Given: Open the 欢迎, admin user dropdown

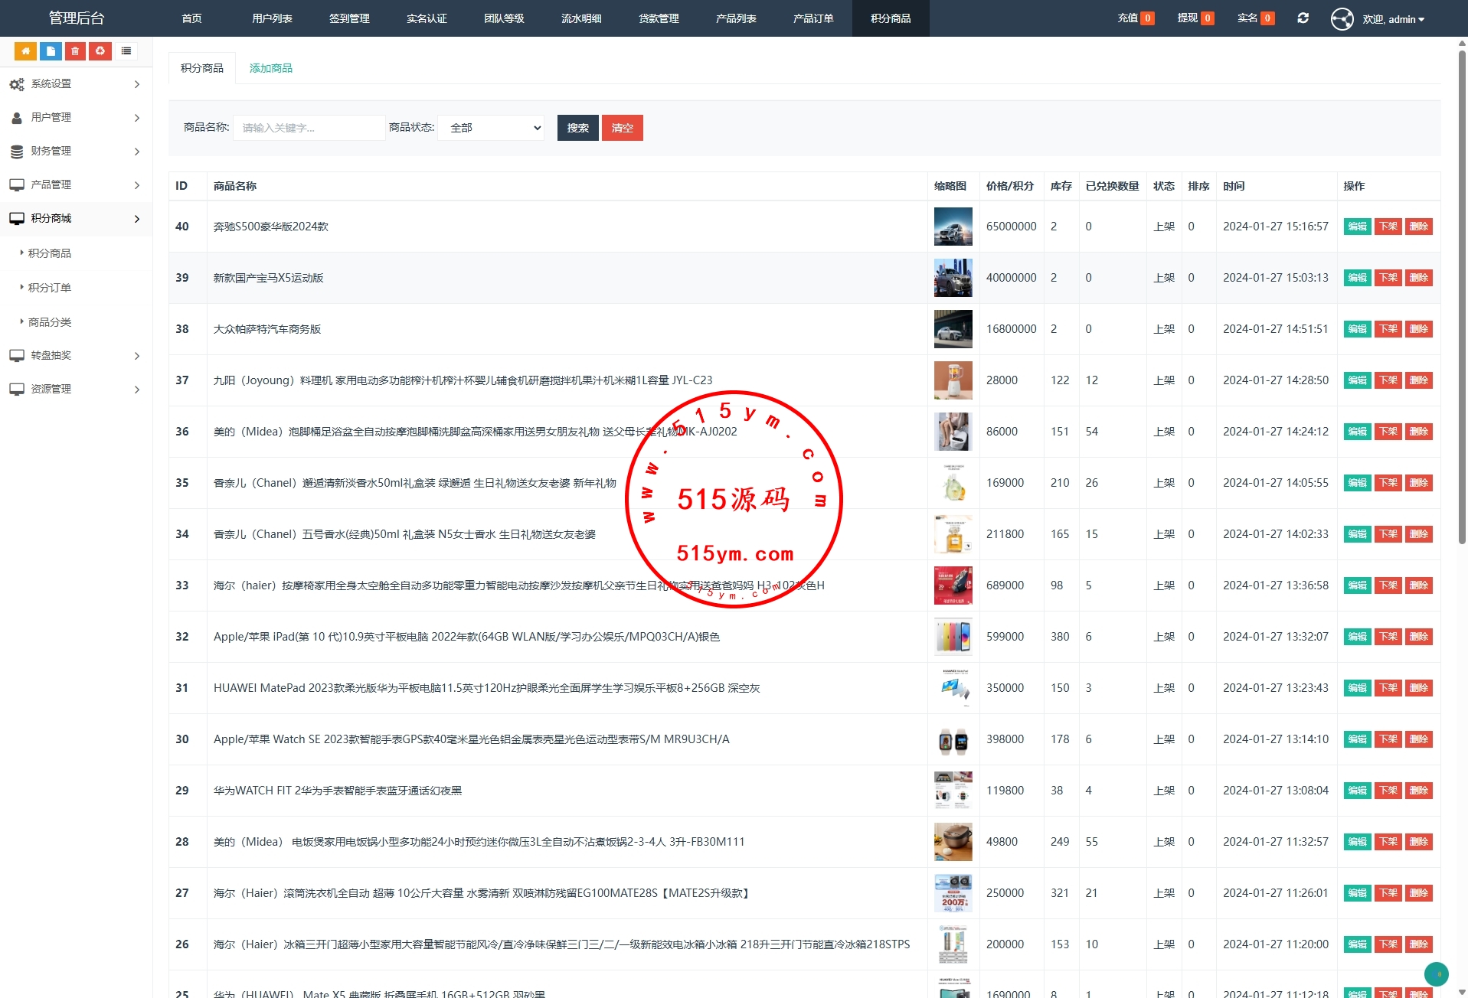Looking at the screenshot, I should [1393, 19].
